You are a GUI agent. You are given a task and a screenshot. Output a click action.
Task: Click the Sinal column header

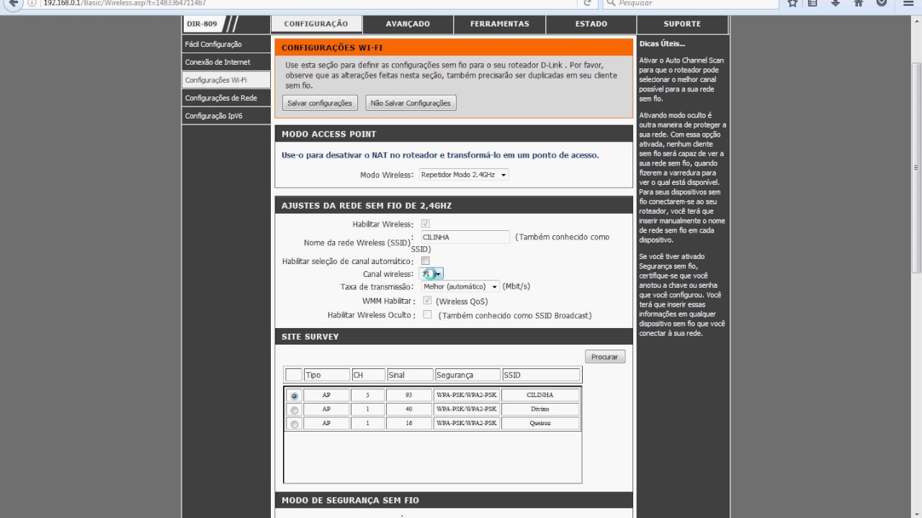click(410, 375)
